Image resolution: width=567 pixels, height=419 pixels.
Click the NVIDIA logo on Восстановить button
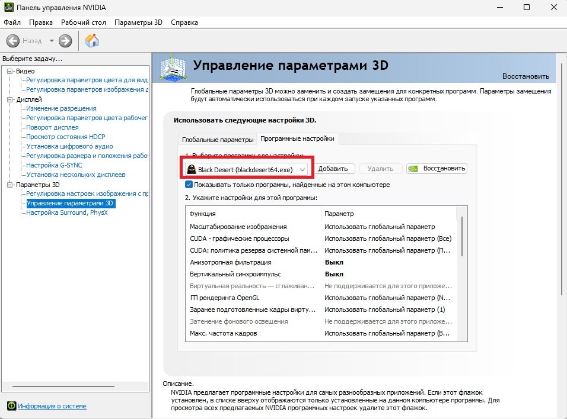414,169
